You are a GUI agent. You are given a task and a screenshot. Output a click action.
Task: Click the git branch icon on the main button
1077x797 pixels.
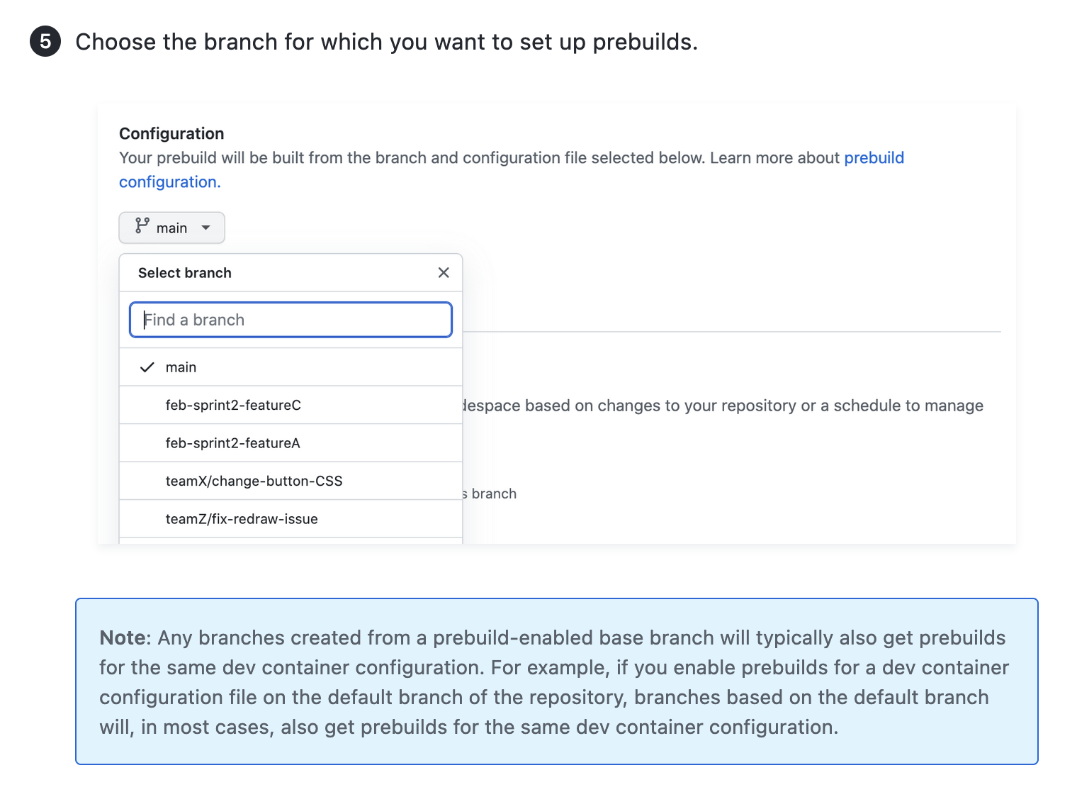point(142,225)
